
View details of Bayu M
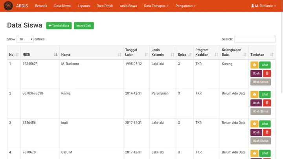point(265,153)
